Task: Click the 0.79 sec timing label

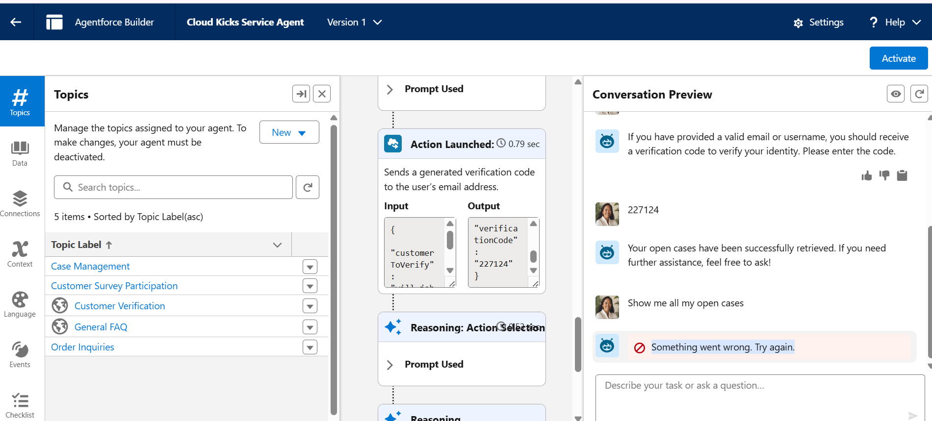Action: [x=524, y=144]
